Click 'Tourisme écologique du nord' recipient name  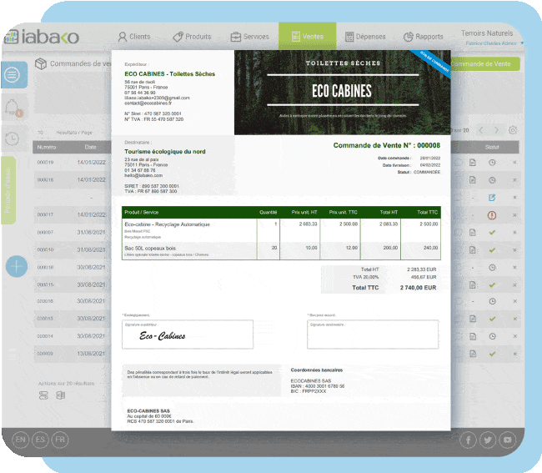tap(165, 152)
